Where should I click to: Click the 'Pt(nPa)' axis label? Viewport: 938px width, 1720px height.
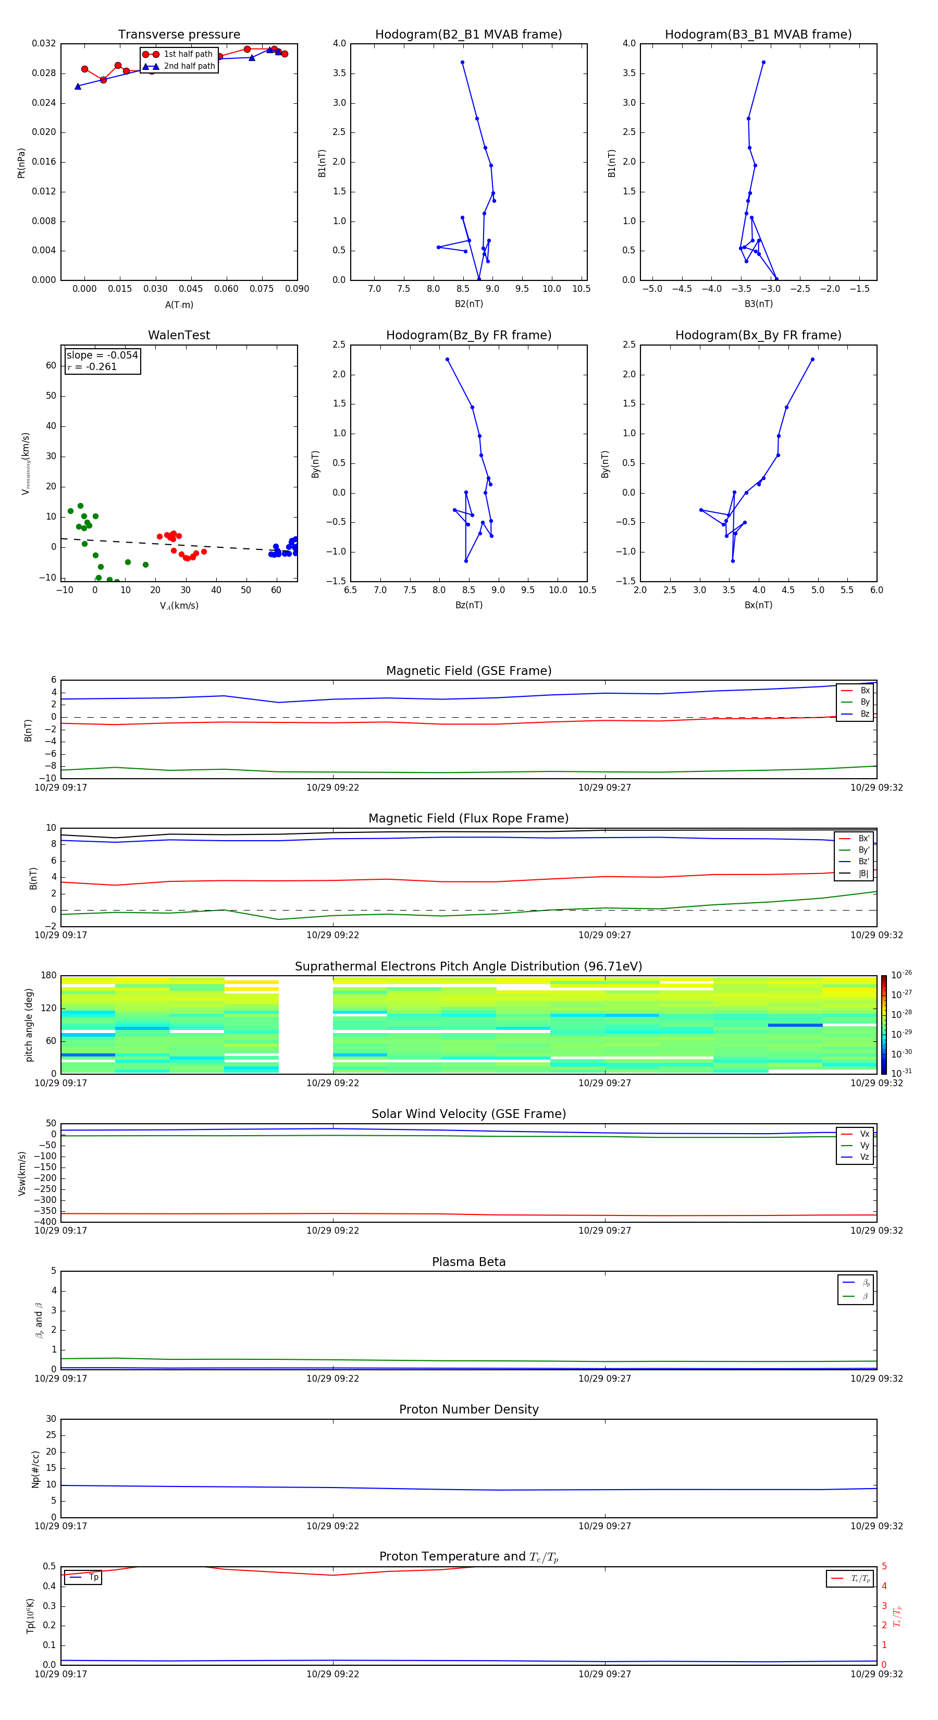pos(21,163)
